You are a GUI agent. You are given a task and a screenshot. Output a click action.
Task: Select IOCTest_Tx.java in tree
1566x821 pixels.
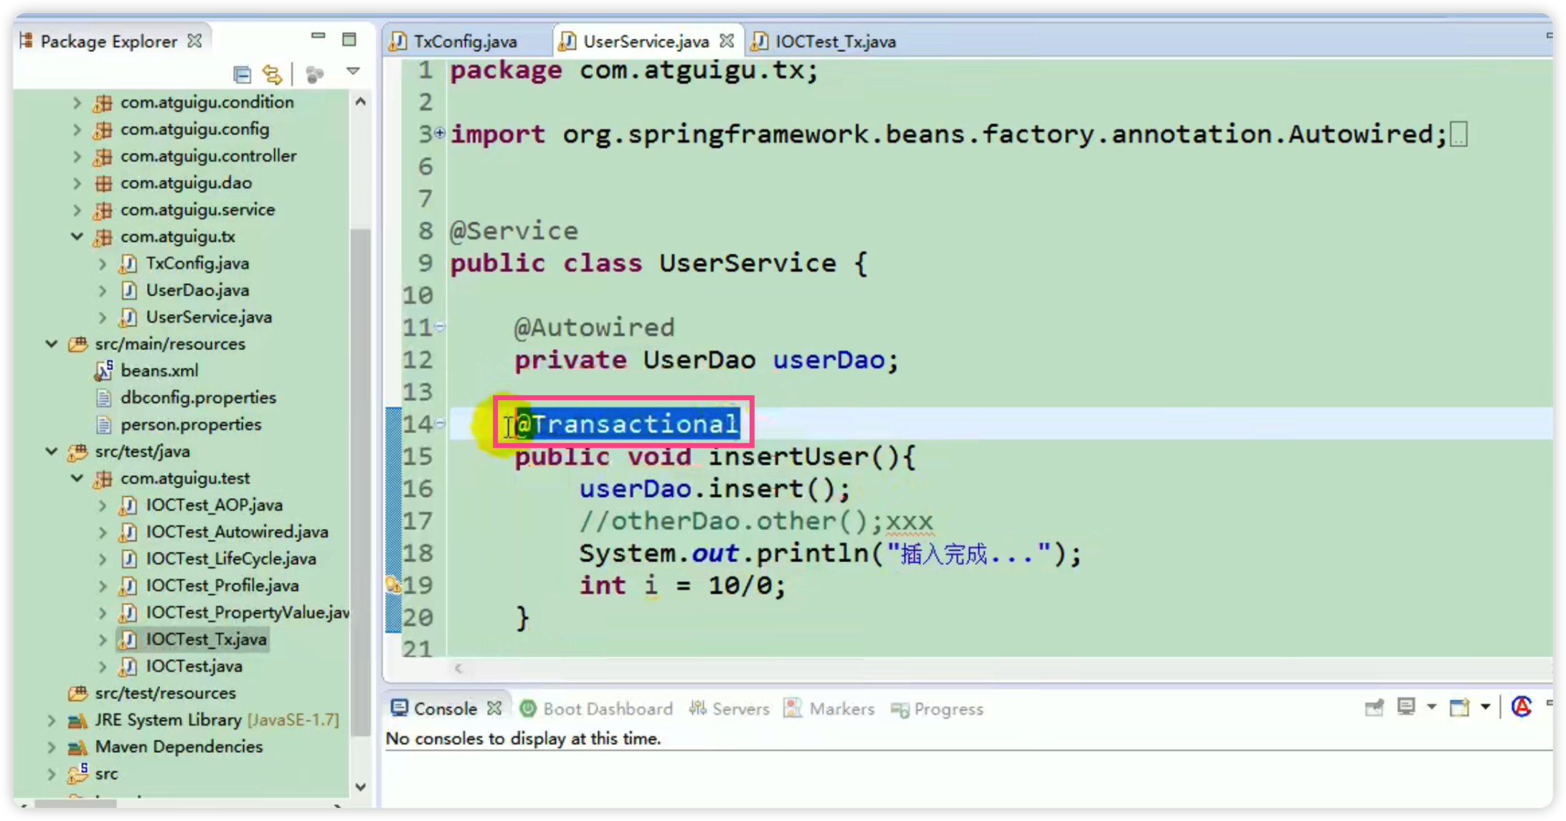[x=207, y=640]
